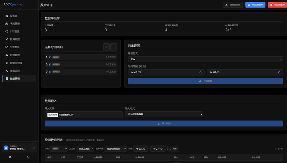The width and height of the screenshot is (287, 163).
Task: Click 选择文件 choose file button
Action: tap(53, 115)
